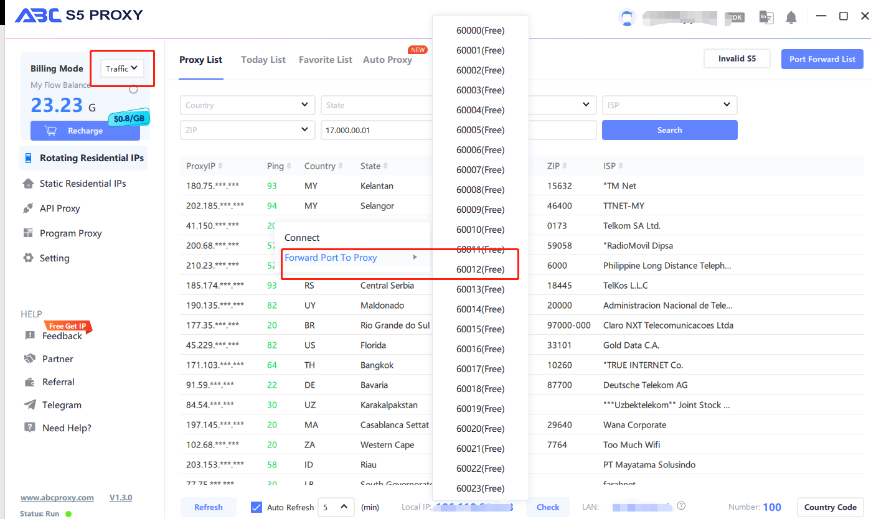Click the Need Help question icon
The width and height of the screenshot is (871, 519).
(30, 428)
